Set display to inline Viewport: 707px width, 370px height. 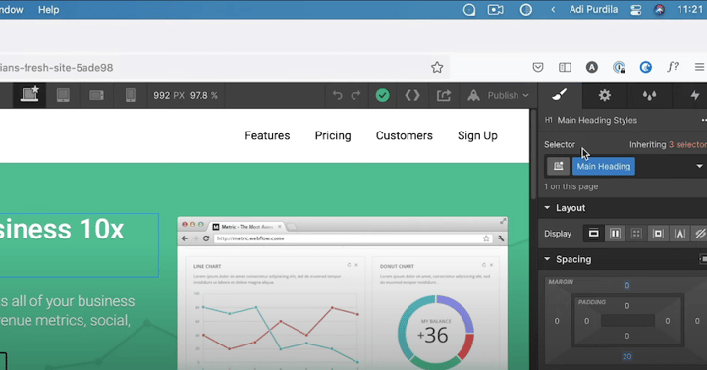coord(680,234)
